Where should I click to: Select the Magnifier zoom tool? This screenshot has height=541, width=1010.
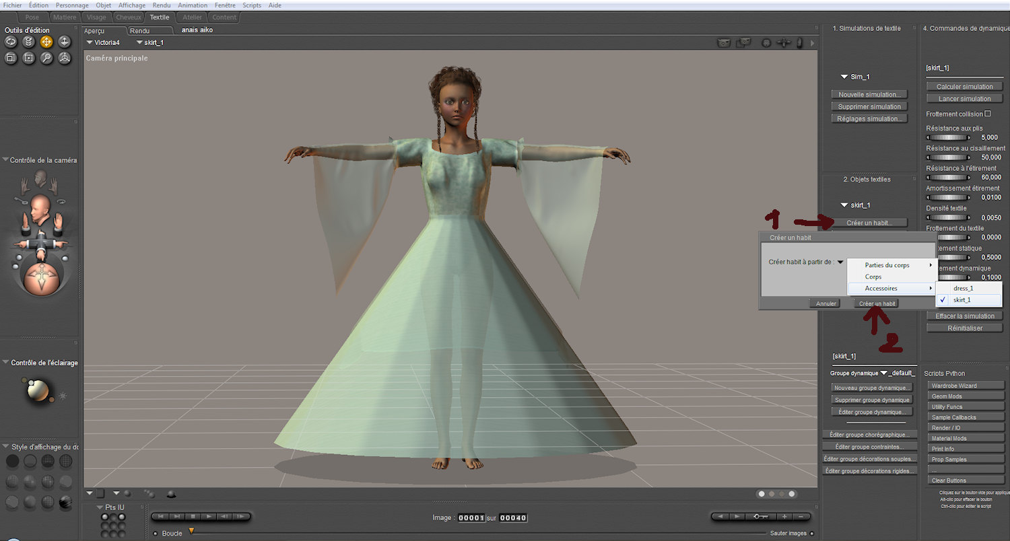(46, 59)
